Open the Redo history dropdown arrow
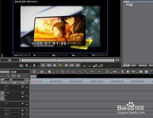This screenshot has height=118, width=153. click(x=103, y=73)
